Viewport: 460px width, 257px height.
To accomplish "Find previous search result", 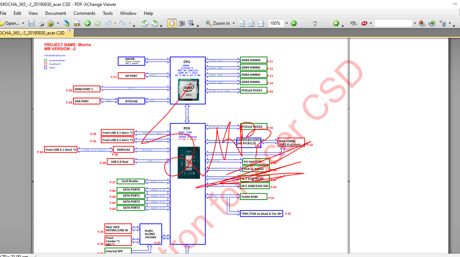I will (x=422, y=23).
